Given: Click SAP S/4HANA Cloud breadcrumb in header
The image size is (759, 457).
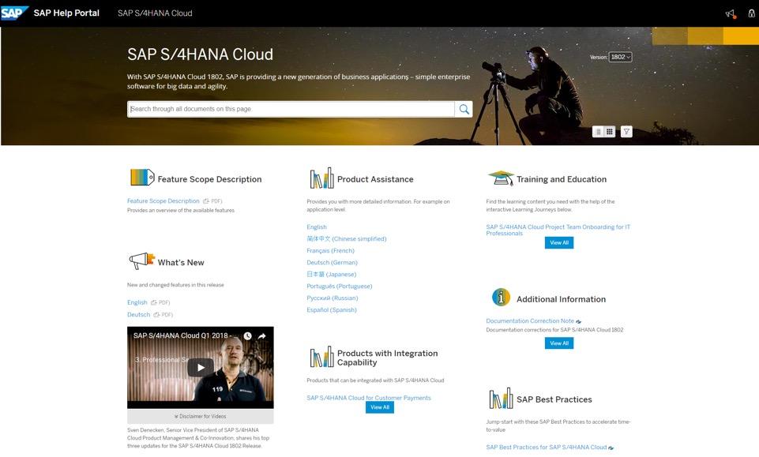Looking at the screenshot, I should point(155,13).
